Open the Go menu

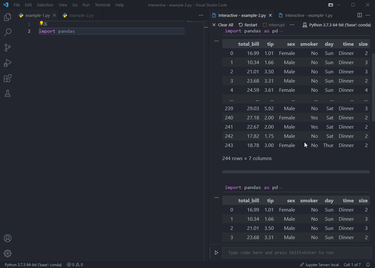pyautogui.click(x=75, y=5)
